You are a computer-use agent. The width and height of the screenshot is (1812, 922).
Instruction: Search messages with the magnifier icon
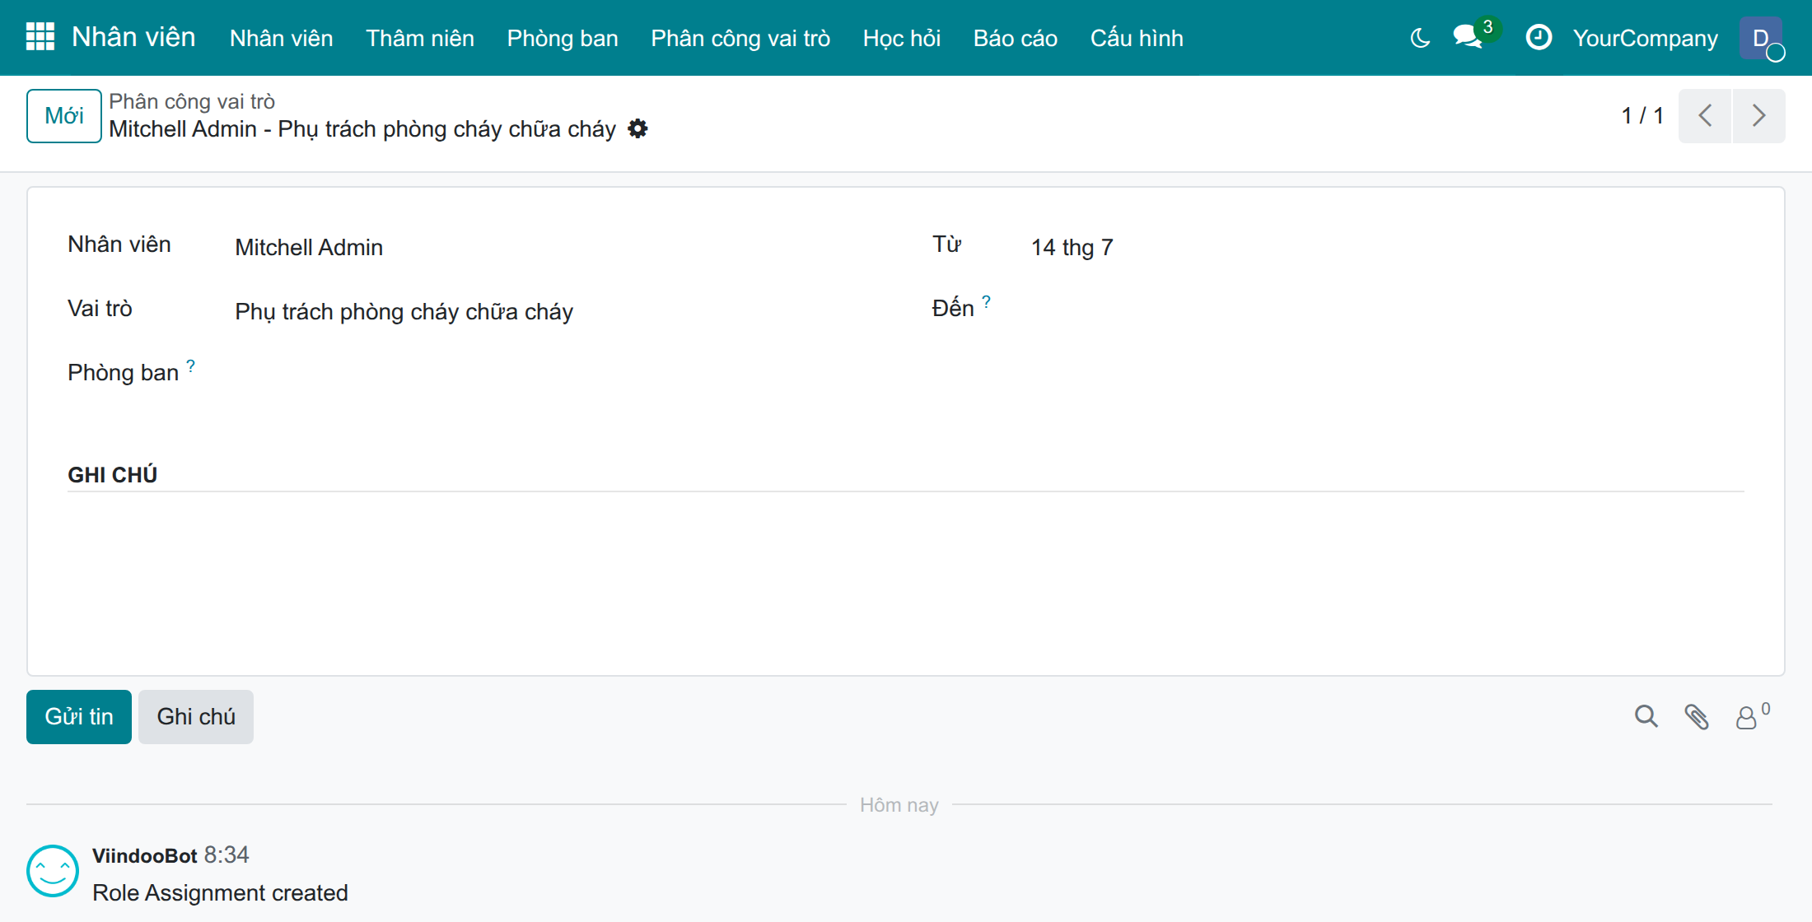[x=1646, y=717]
